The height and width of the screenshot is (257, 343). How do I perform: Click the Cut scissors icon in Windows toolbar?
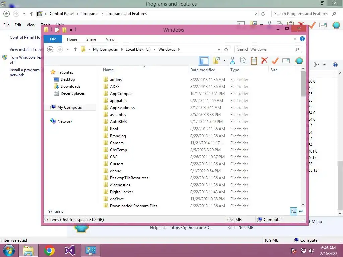(232, 61)
